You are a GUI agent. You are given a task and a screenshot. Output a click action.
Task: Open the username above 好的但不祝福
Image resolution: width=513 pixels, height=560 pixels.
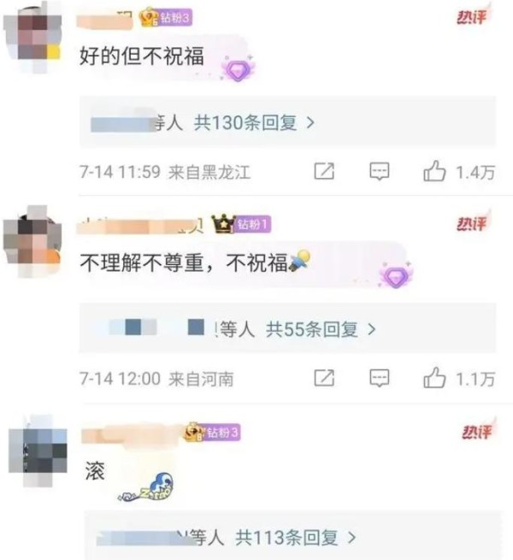click(104, 20)
